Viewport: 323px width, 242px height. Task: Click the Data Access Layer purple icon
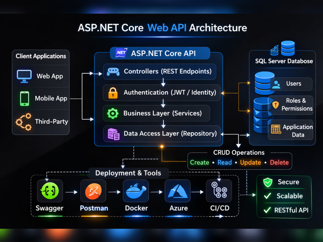pyautogui.click(x=113, y=134)
